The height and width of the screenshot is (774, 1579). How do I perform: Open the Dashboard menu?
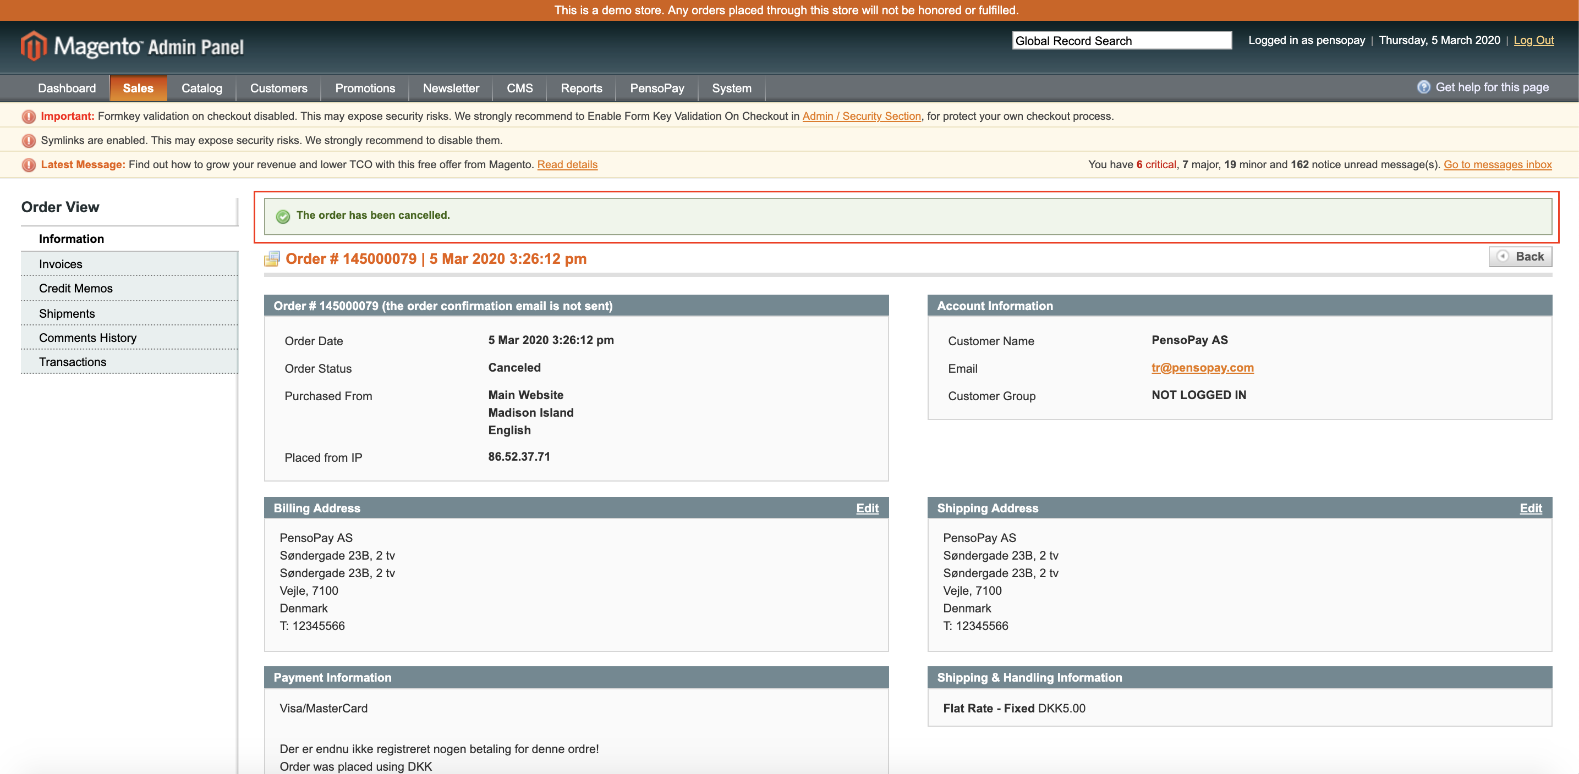[67, 88]
